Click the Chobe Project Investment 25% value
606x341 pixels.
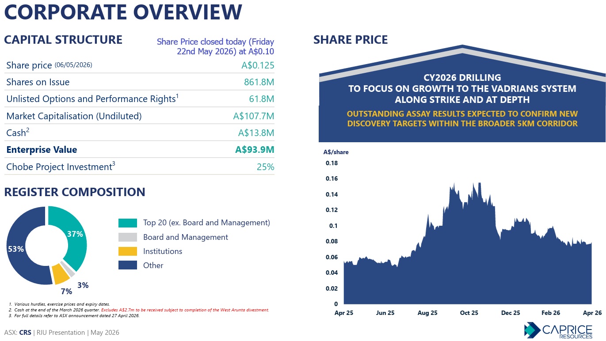tap(265, 167)
